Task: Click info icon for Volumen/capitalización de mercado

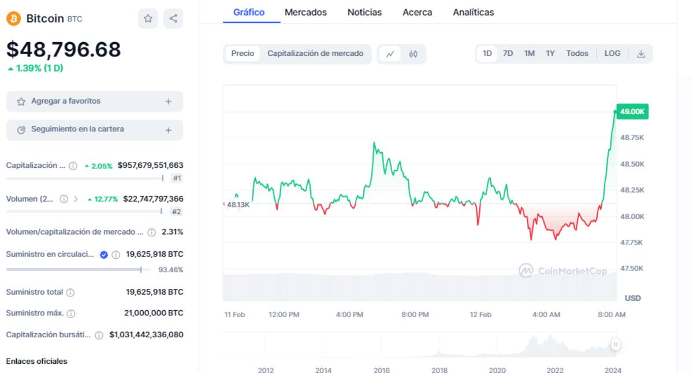Action: (151, 232)
